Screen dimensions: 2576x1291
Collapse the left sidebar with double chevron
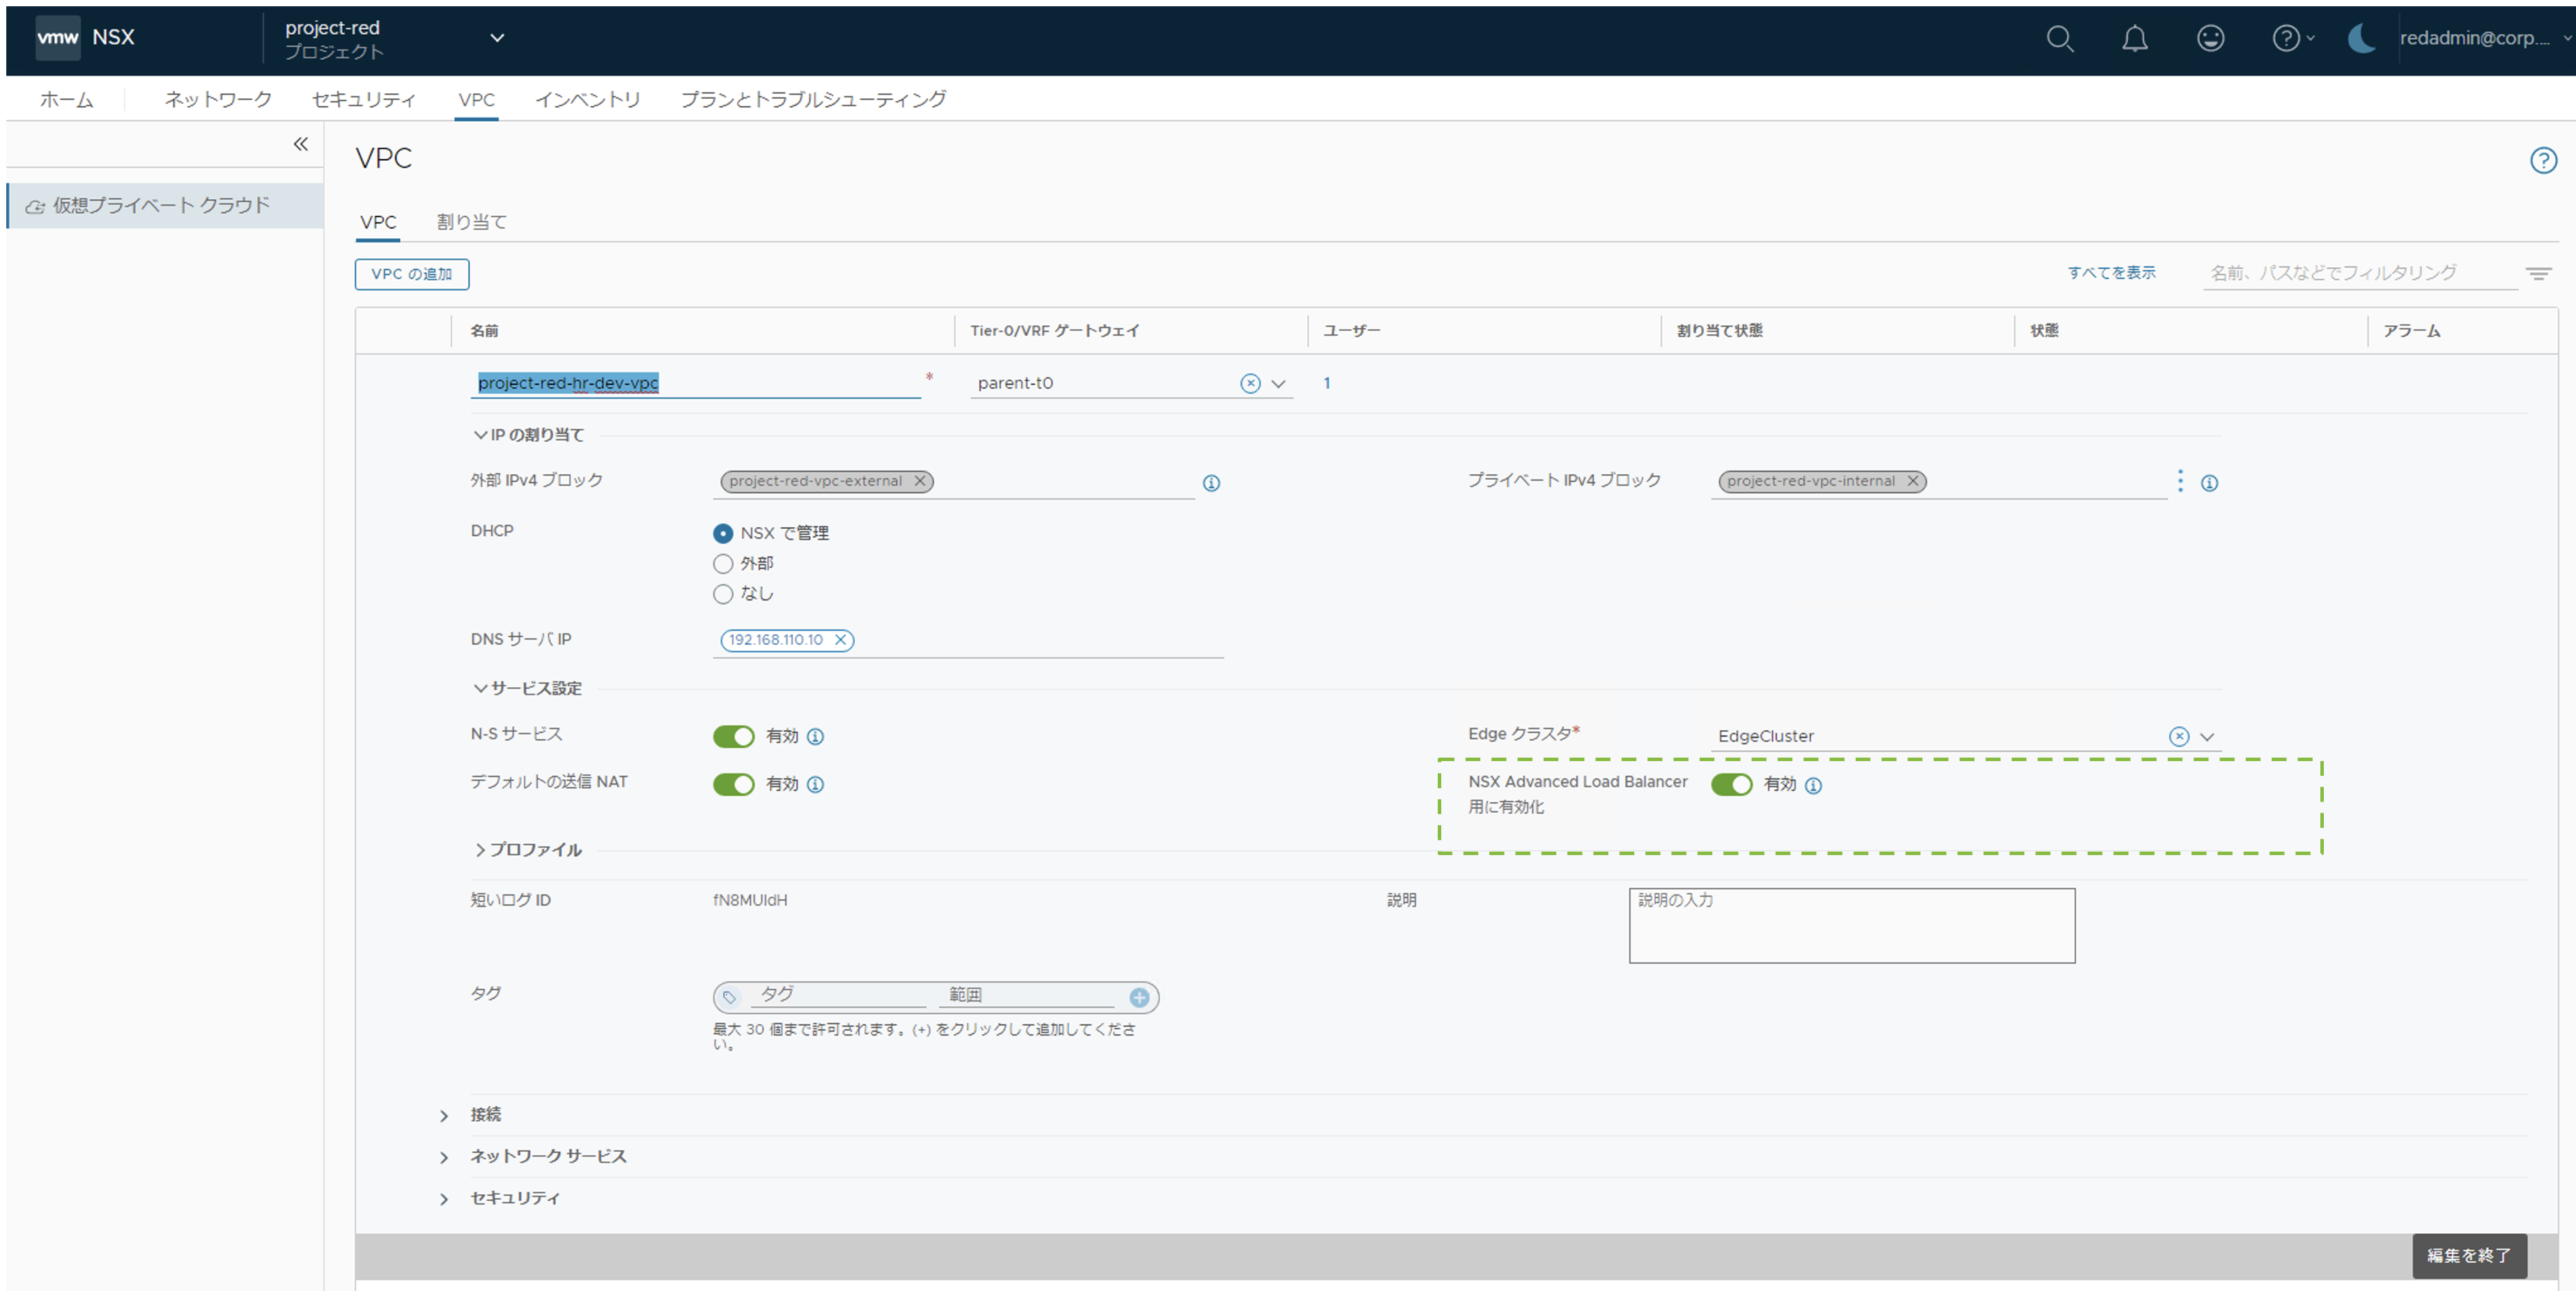click(x=300, y=144)
